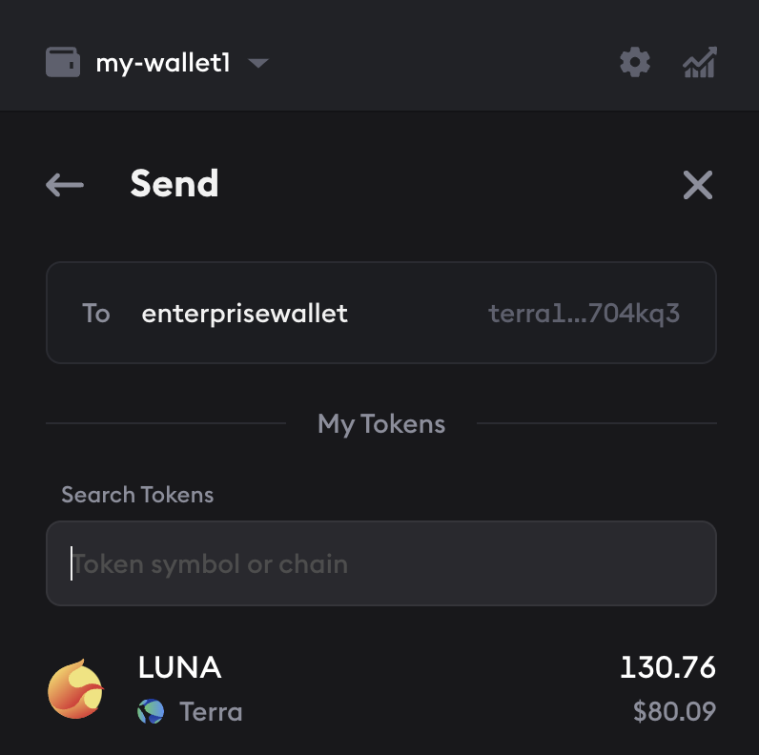The width and height of the screenshot is (759, 755).
Task: Click the wallet icon beside my-wallet1
Action: [x=65, y=64]
